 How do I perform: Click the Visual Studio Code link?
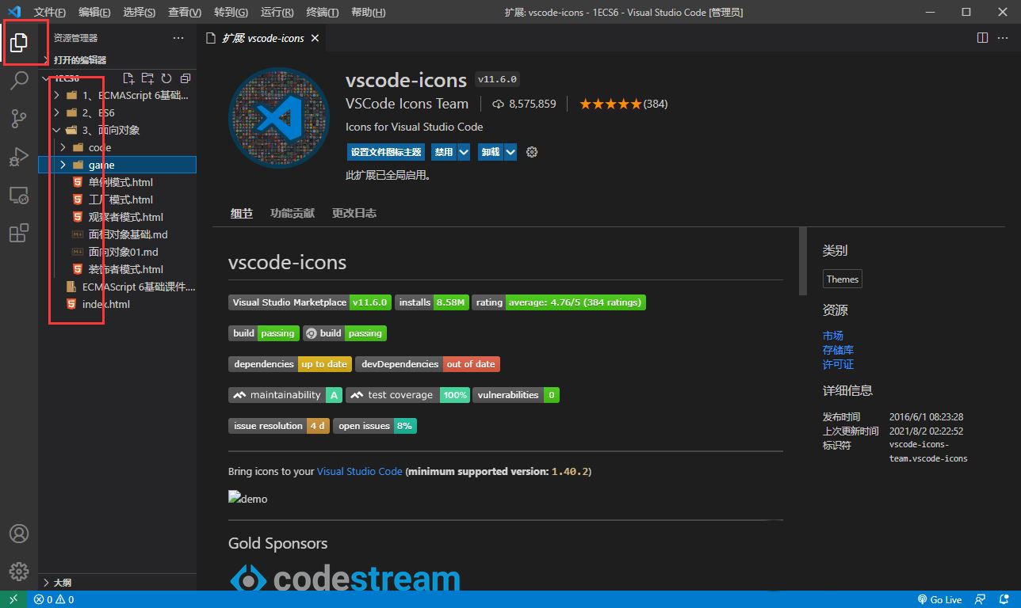(360, 471)
